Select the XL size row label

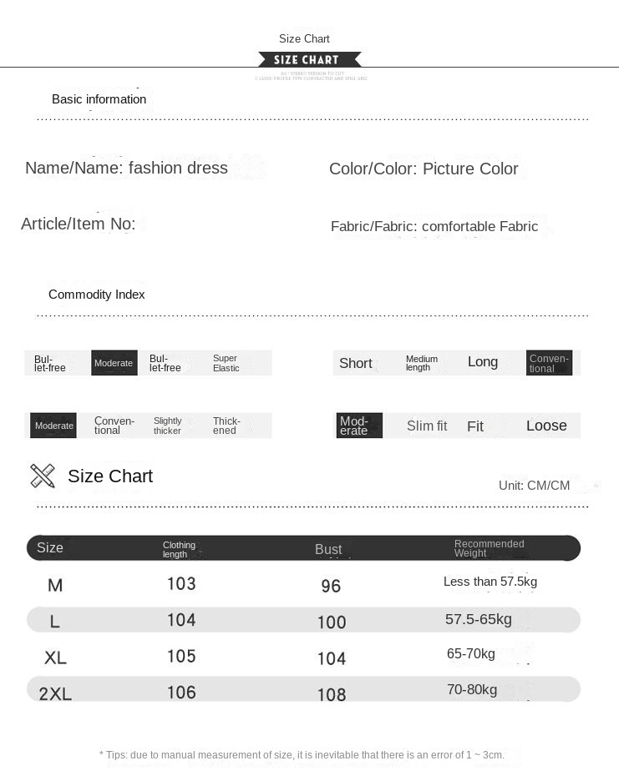[55, 658]
